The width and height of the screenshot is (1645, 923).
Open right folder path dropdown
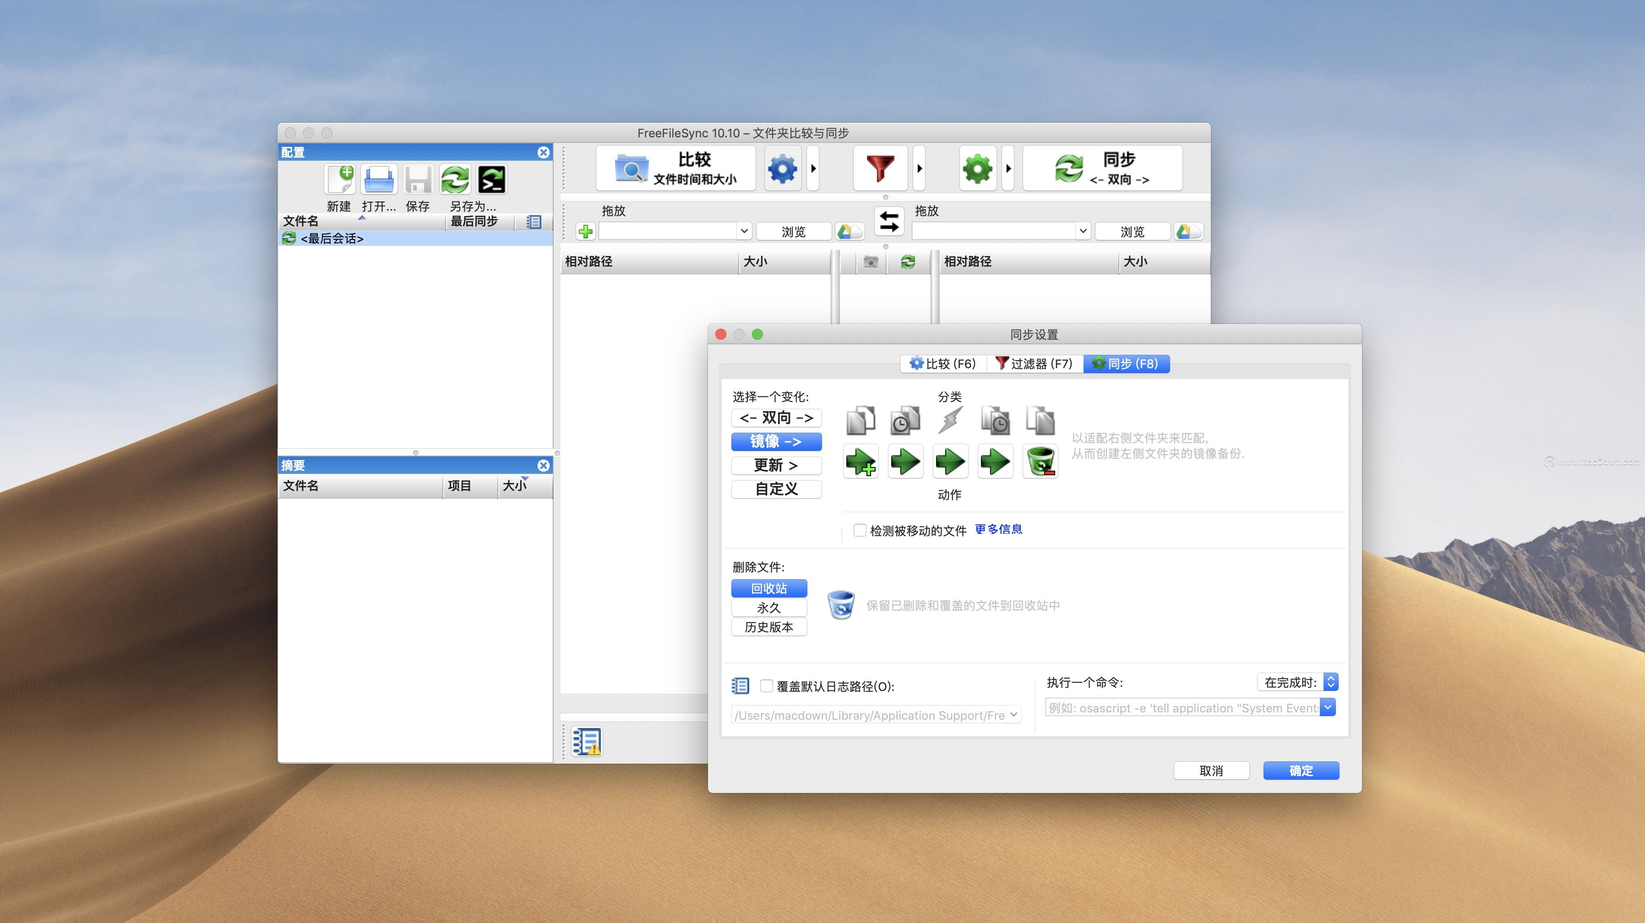tap(1083, 231)
